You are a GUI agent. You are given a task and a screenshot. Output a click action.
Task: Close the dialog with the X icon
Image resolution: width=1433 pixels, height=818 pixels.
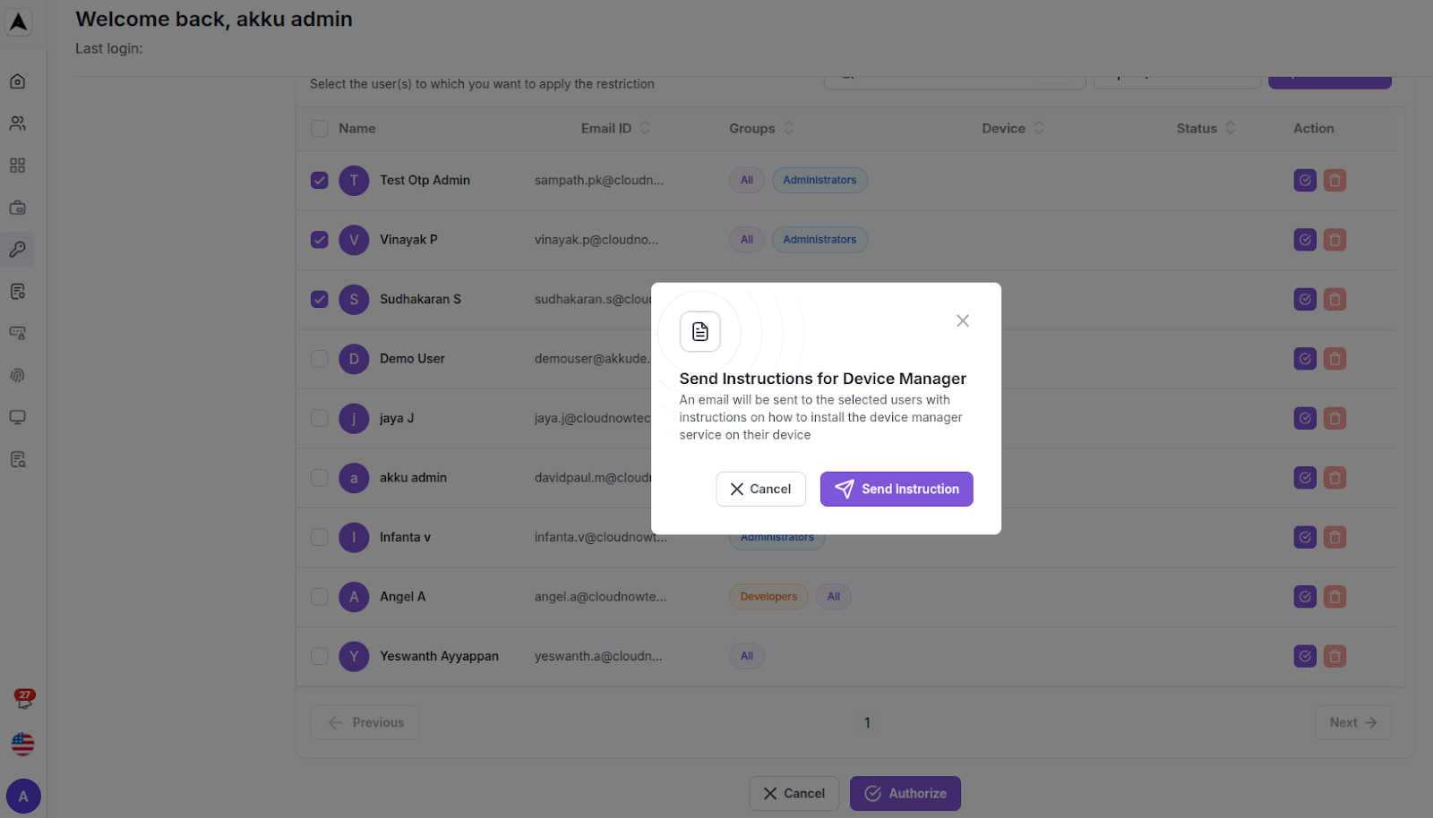(x=963, y=321)
